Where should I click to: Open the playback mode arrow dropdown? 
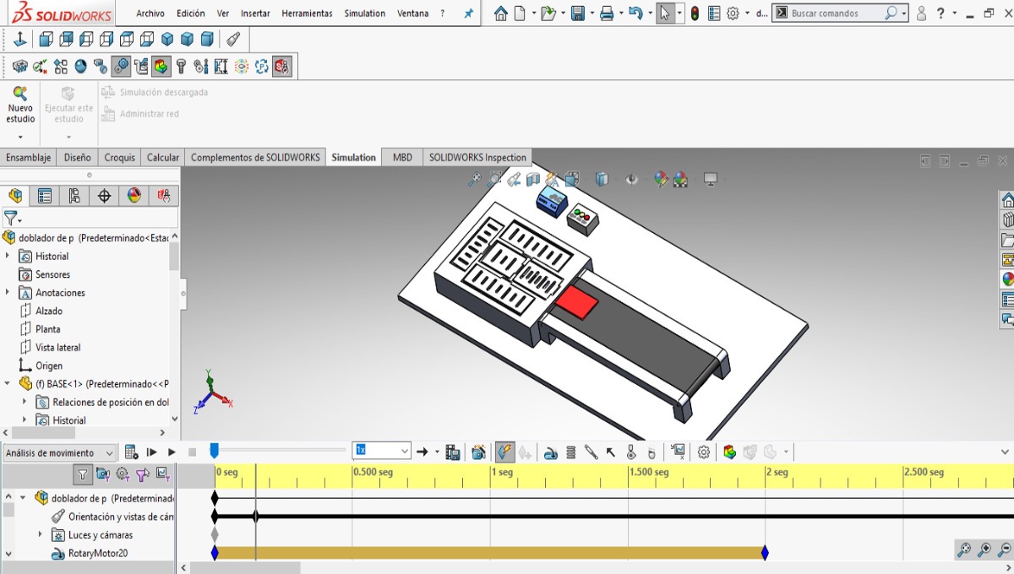437,452
